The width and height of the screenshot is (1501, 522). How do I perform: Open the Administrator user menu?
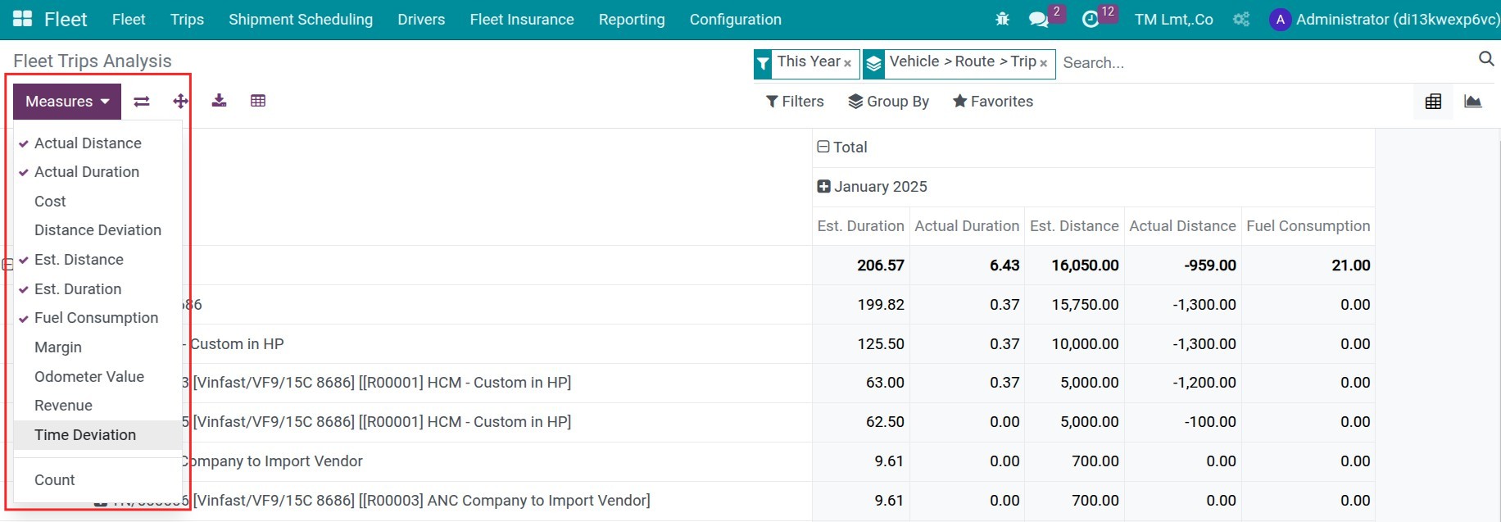click(x=1385, y=20)
